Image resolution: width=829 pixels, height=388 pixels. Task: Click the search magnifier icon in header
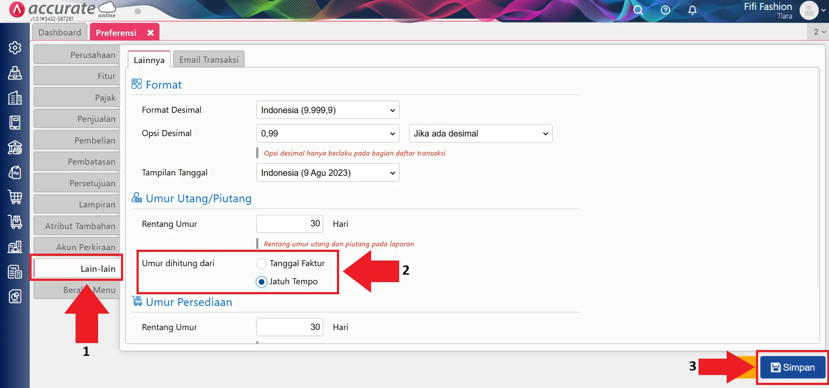[638, 10]
